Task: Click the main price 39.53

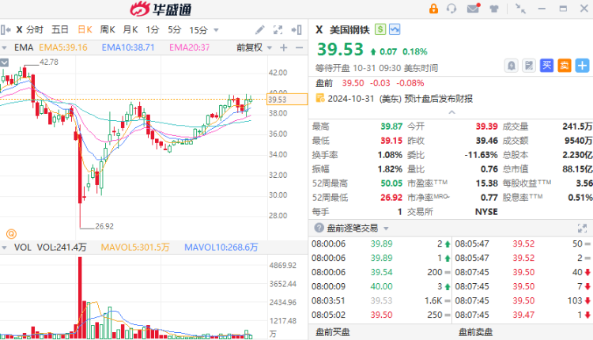Action: point(340,50)
